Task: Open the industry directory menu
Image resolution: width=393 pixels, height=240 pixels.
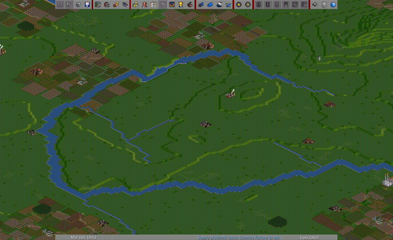Action: click(190, 5)
